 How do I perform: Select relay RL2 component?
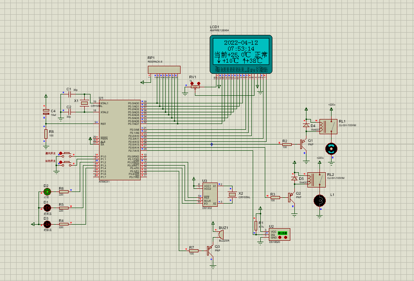(x=316, y=180)
